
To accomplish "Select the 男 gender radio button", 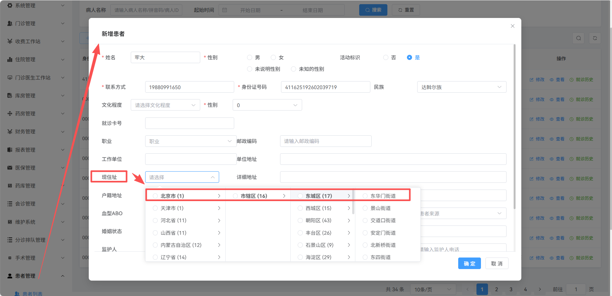I will [x=250, y=57].
